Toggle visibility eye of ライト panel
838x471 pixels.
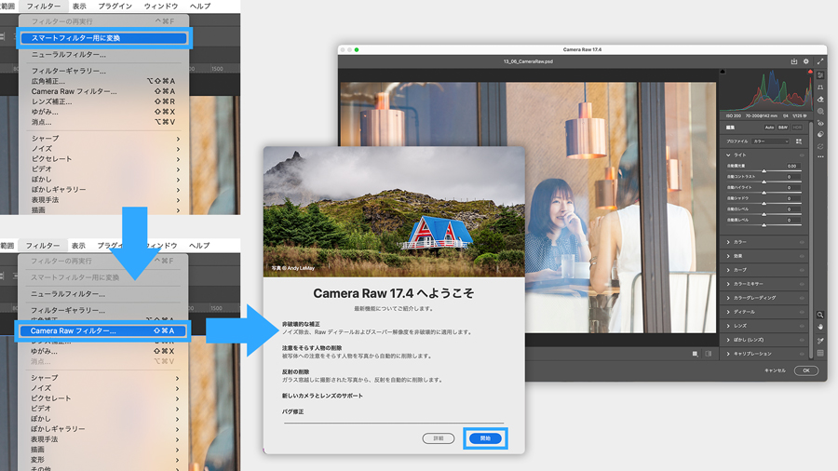click(x=802, y=155)
